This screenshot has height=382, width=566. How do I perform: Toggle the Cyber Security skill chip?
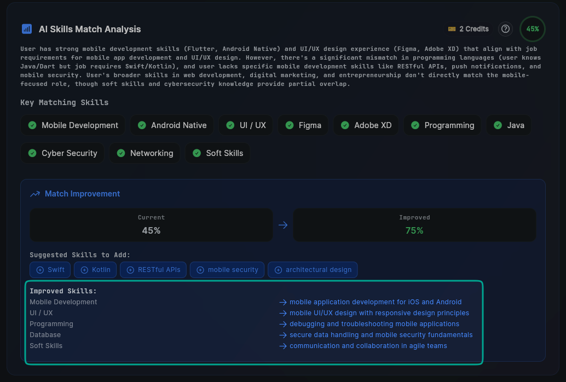click(x=62, y=153)
